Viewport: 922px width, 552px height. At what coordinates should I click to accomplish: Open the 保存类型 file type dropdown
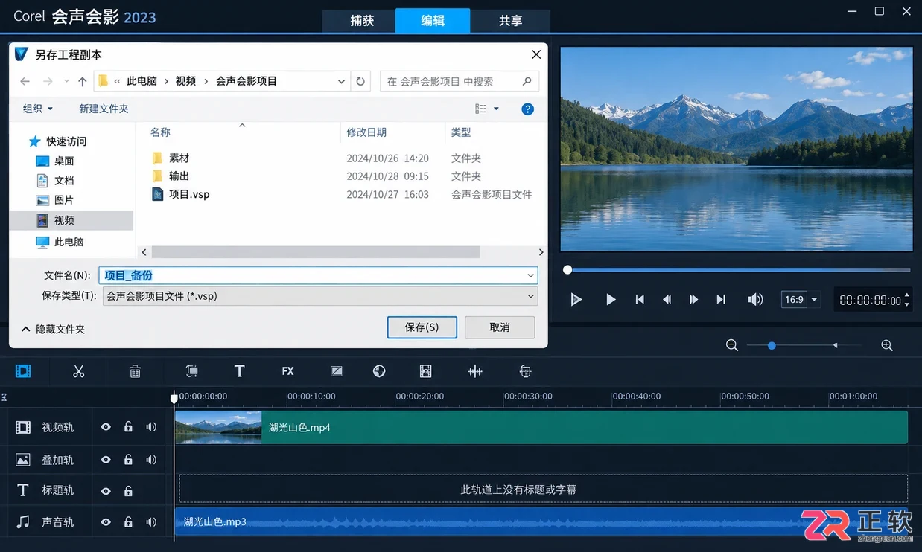(530, 295)
